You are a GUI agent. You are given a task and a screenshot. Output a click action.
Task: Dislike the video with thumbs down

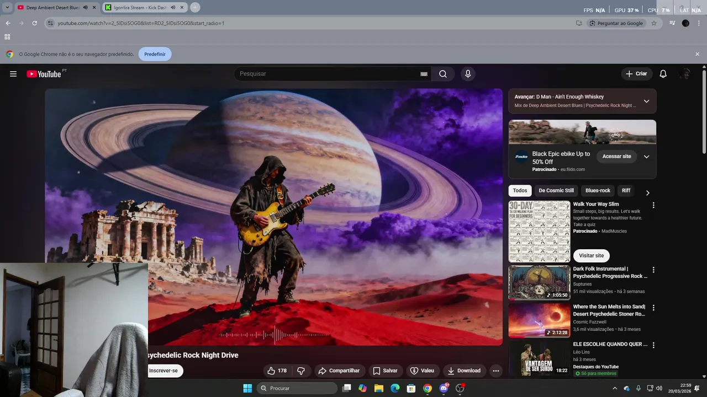point(301,371)
